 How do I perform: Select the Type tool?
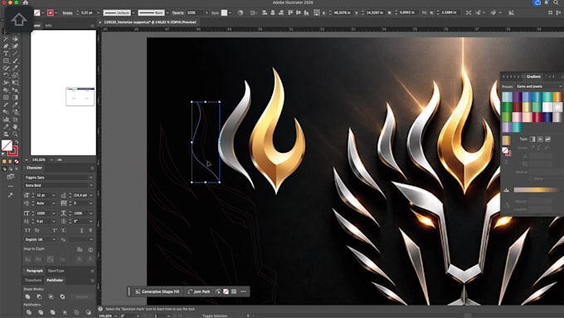pyautogui.click(x=6, y=53)
